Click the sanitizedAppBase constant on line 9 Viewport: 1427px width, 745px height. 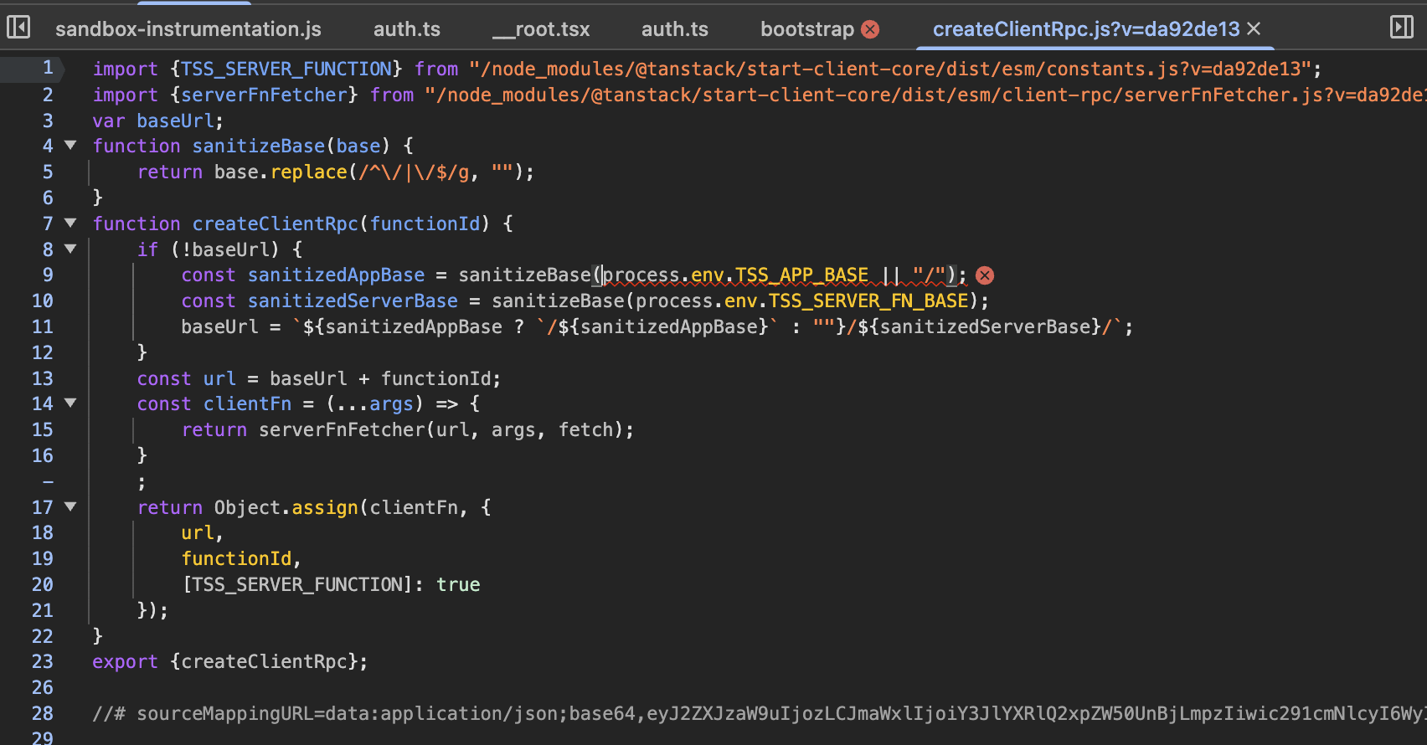click(336, 275)
